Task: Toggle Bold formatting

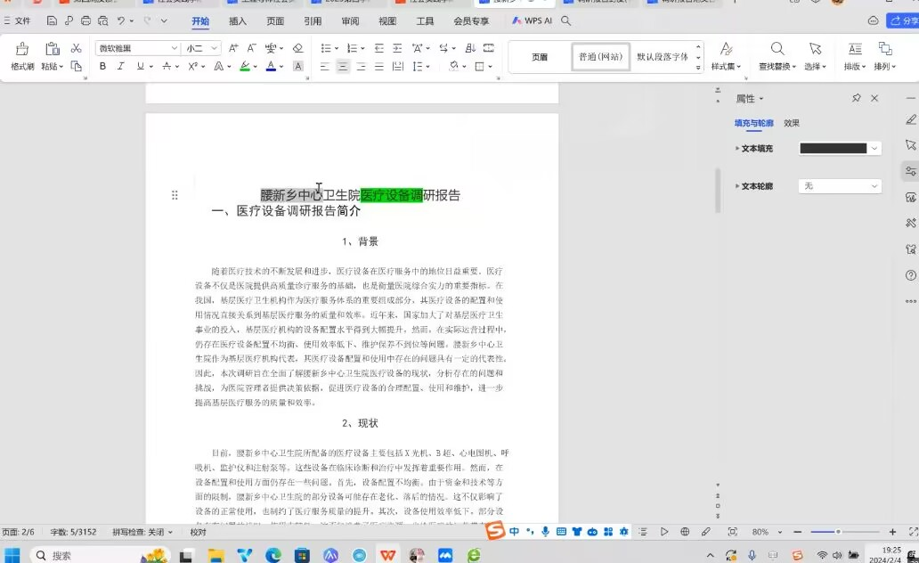Action: pos(102,66)
